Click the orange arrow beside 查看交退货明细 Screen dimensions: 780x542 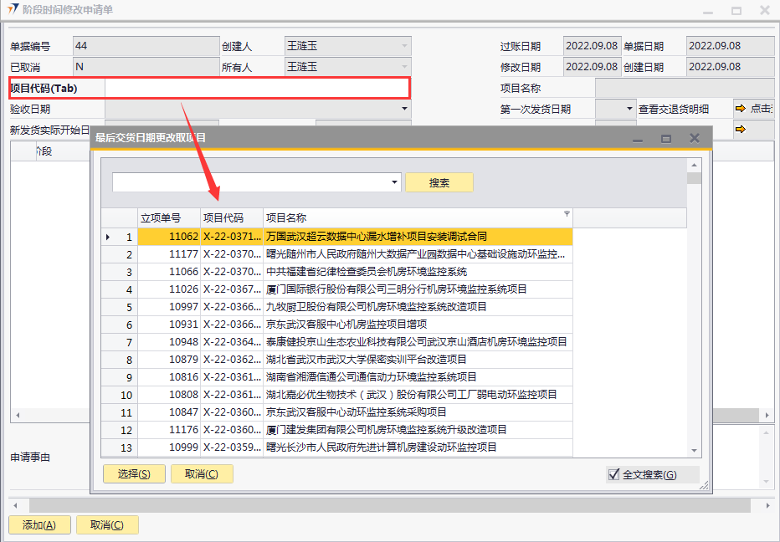click(740, 109)
